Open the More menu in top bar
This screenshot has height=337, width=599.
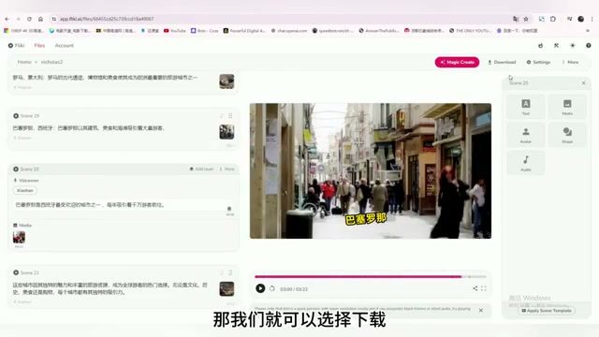tap(570, 62)
